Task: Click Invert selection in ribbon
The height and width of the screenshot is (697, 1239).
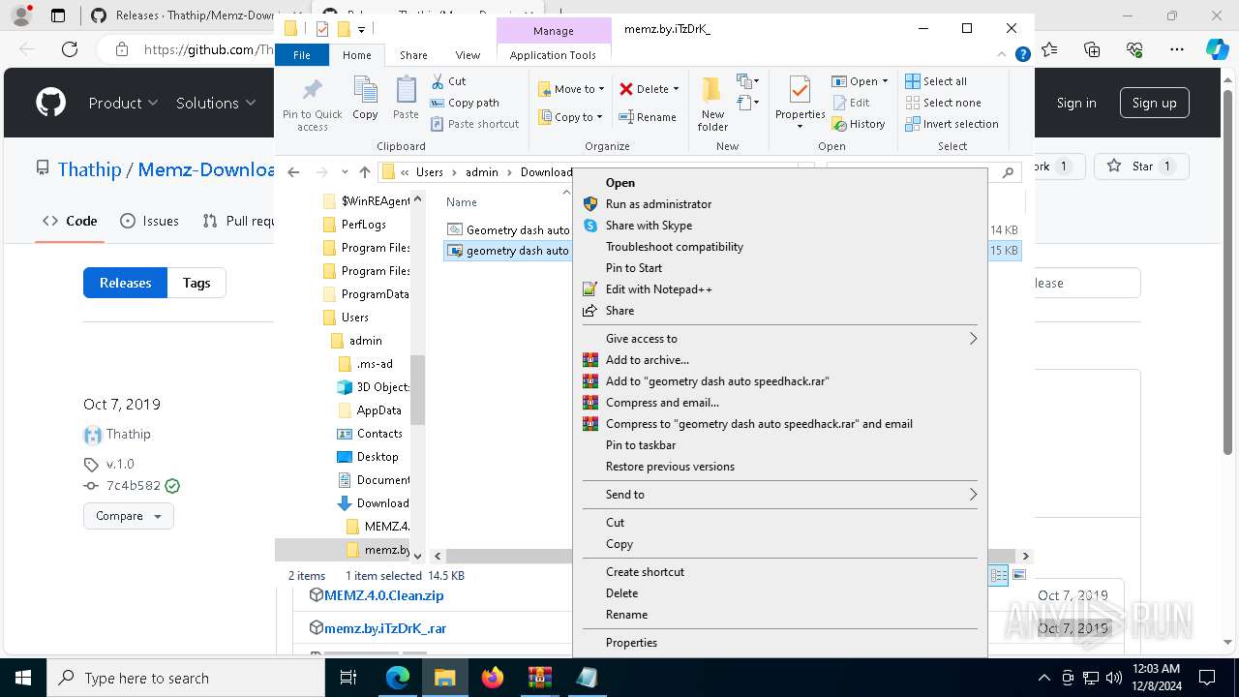Action: click(952, 124)
